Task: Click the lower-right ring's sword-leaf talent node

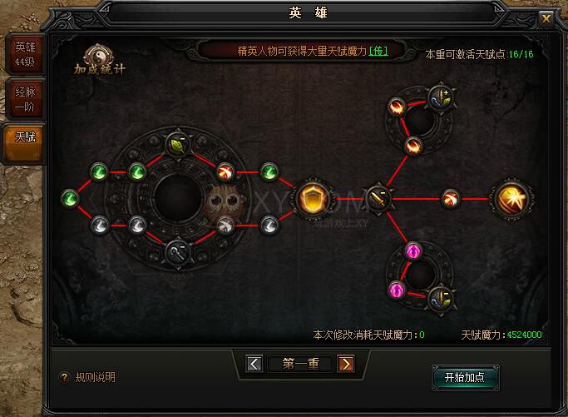Action: tap(439, 300)
